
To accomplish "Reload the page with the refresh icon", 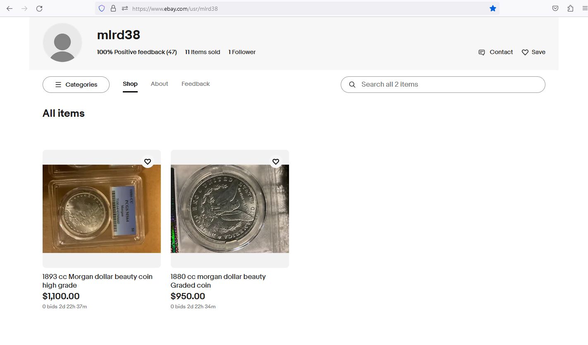I will (x=39, y=8).
